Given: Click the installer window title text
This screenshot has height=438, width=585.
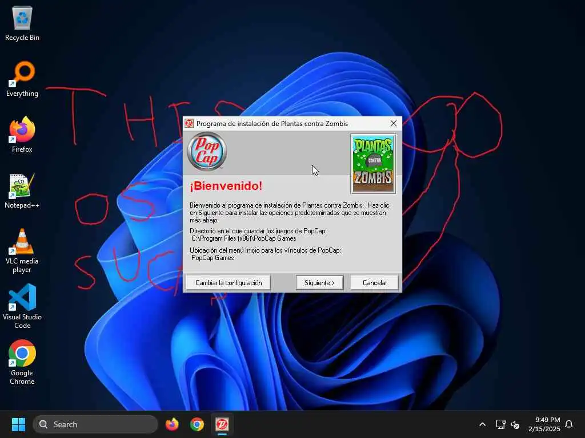Looking at the screenshot, I should (272, 124).
